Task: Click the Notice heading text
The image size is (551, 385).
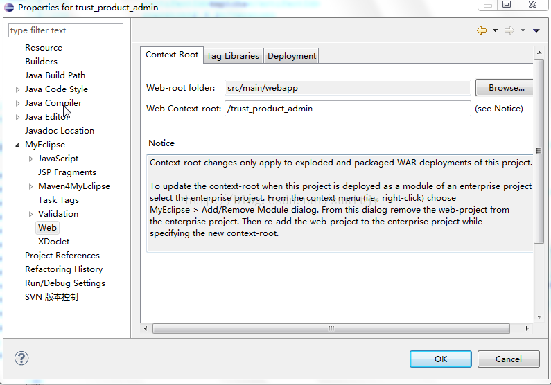Action: tap(161, 143)
